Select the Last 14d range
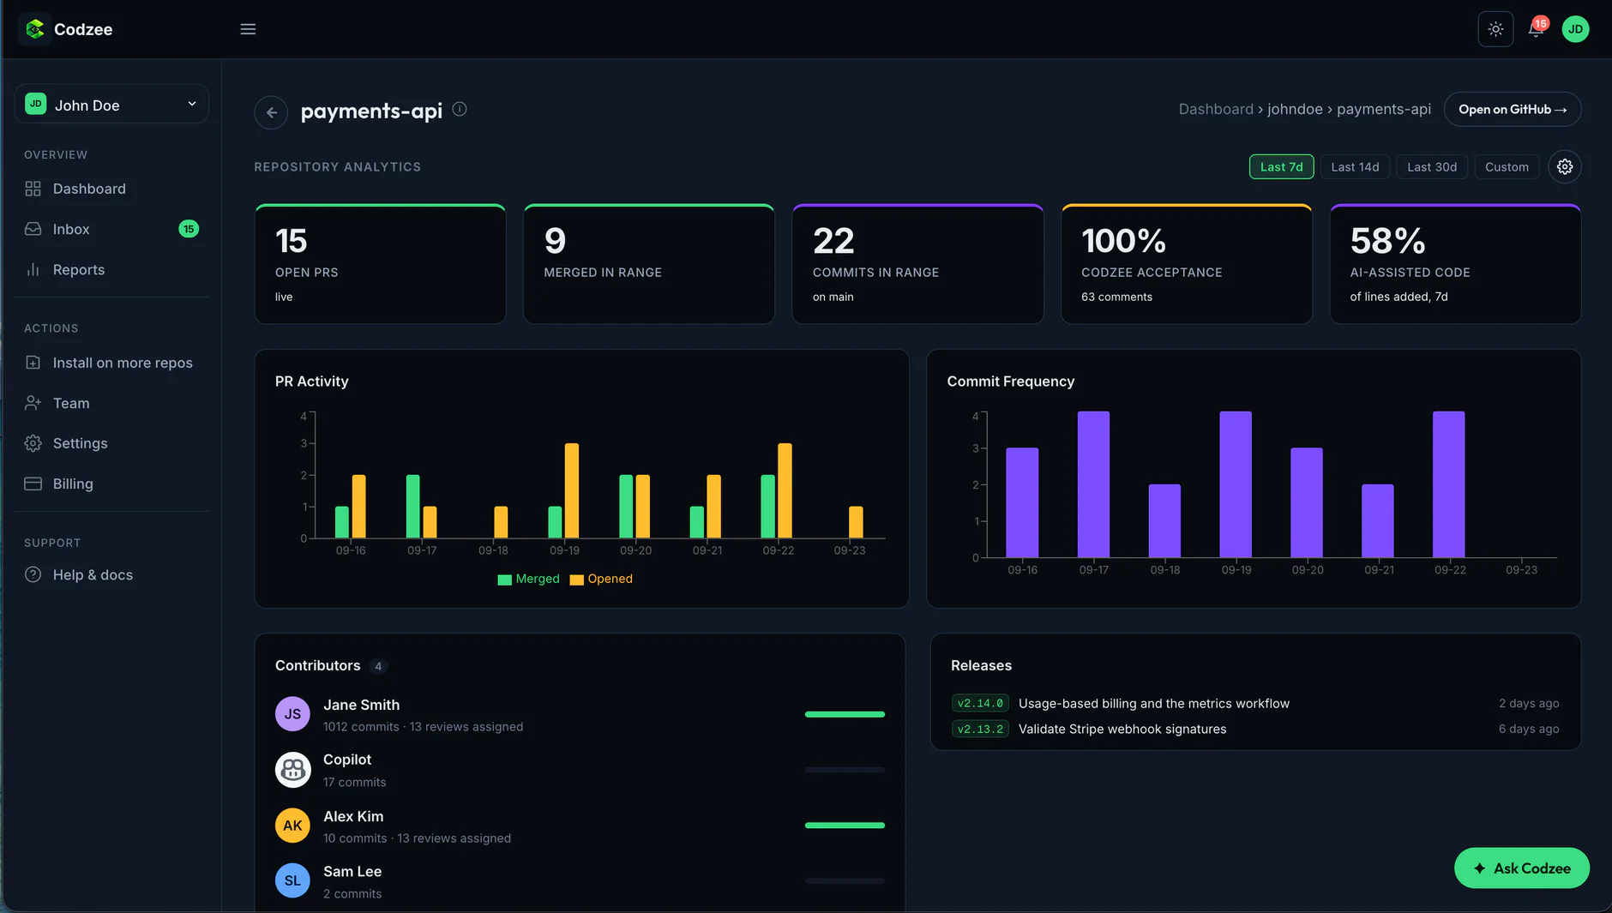The height and width of the screenshot is (913, 1612). tap(1355, 167)
